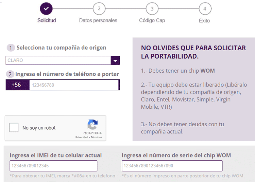The height and width of the screenshot is (182, 255).
Task: Go to step 2 circle, Datos personales
Action: coord(99,8)
